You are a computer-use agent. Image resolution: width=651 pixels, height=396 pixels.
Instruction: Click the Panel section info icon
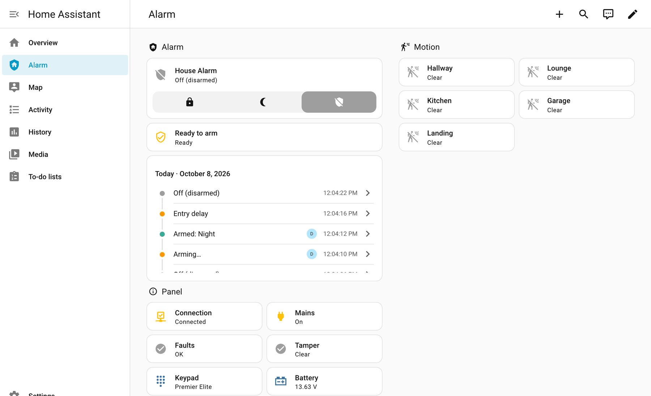pyautogui.click(x=153, y=292)
